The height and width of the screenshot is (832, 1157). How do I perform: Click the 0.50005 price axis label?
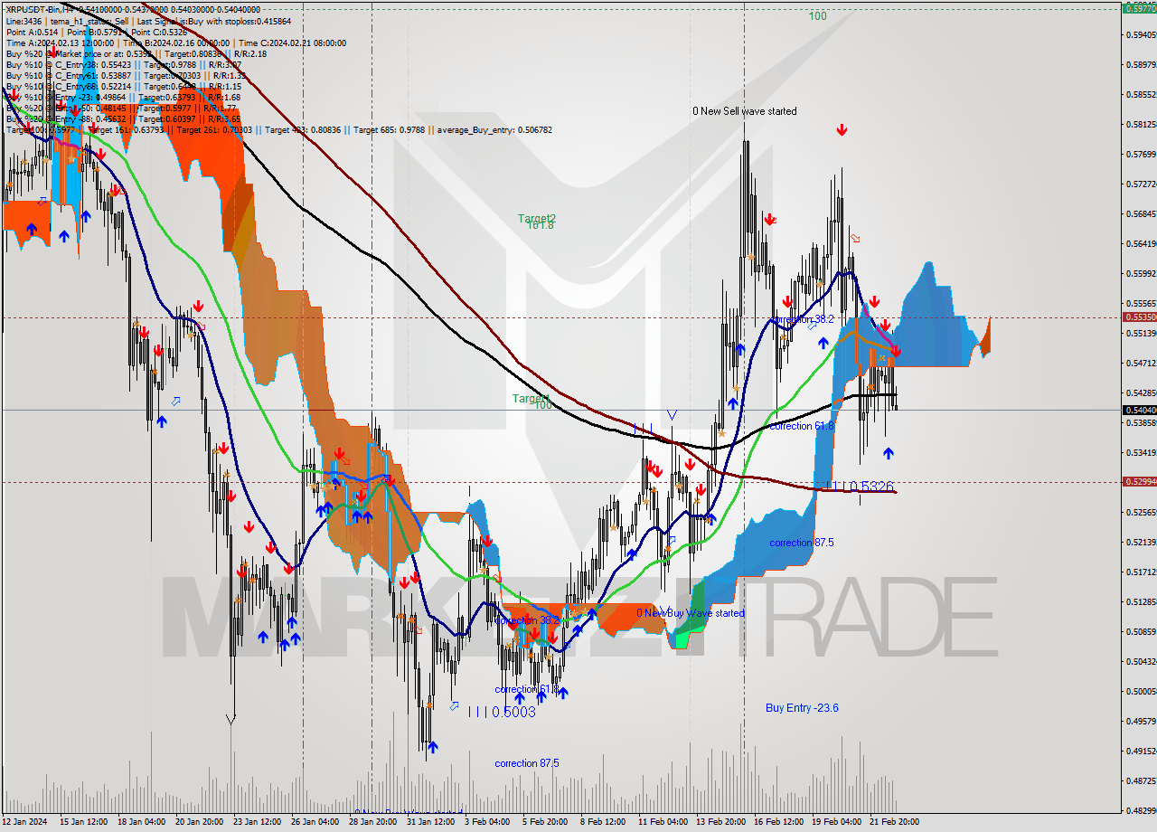click(1141, 691)
